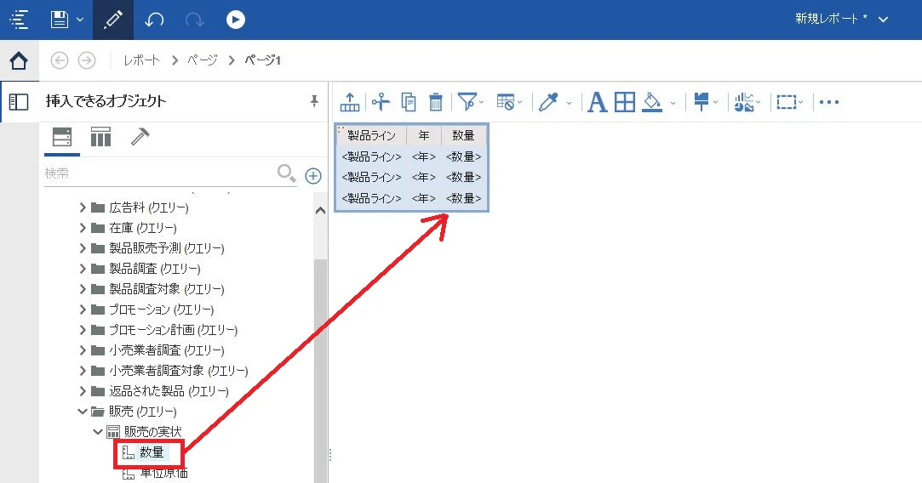
Task: Switch to the Source data tab
Action: coord(62,137)
